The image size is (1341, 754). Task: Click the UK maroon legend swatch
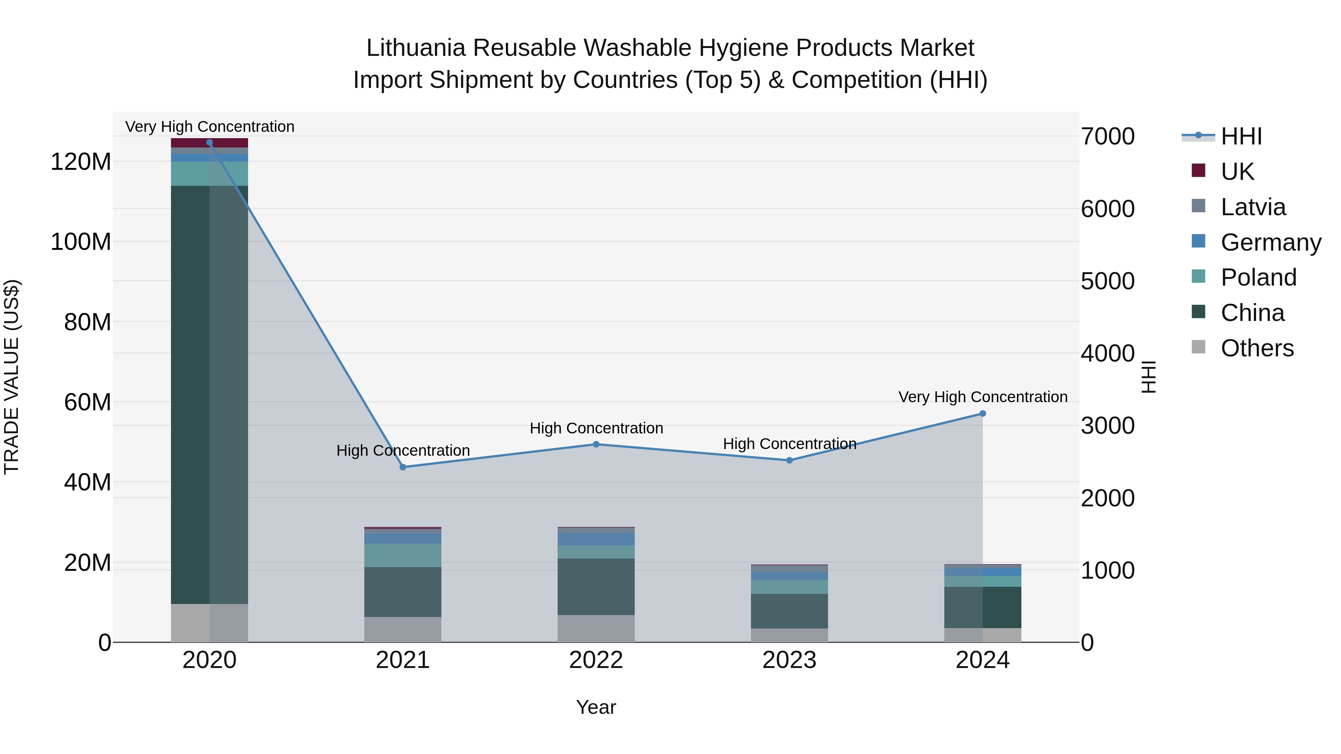coord(1198,170)
